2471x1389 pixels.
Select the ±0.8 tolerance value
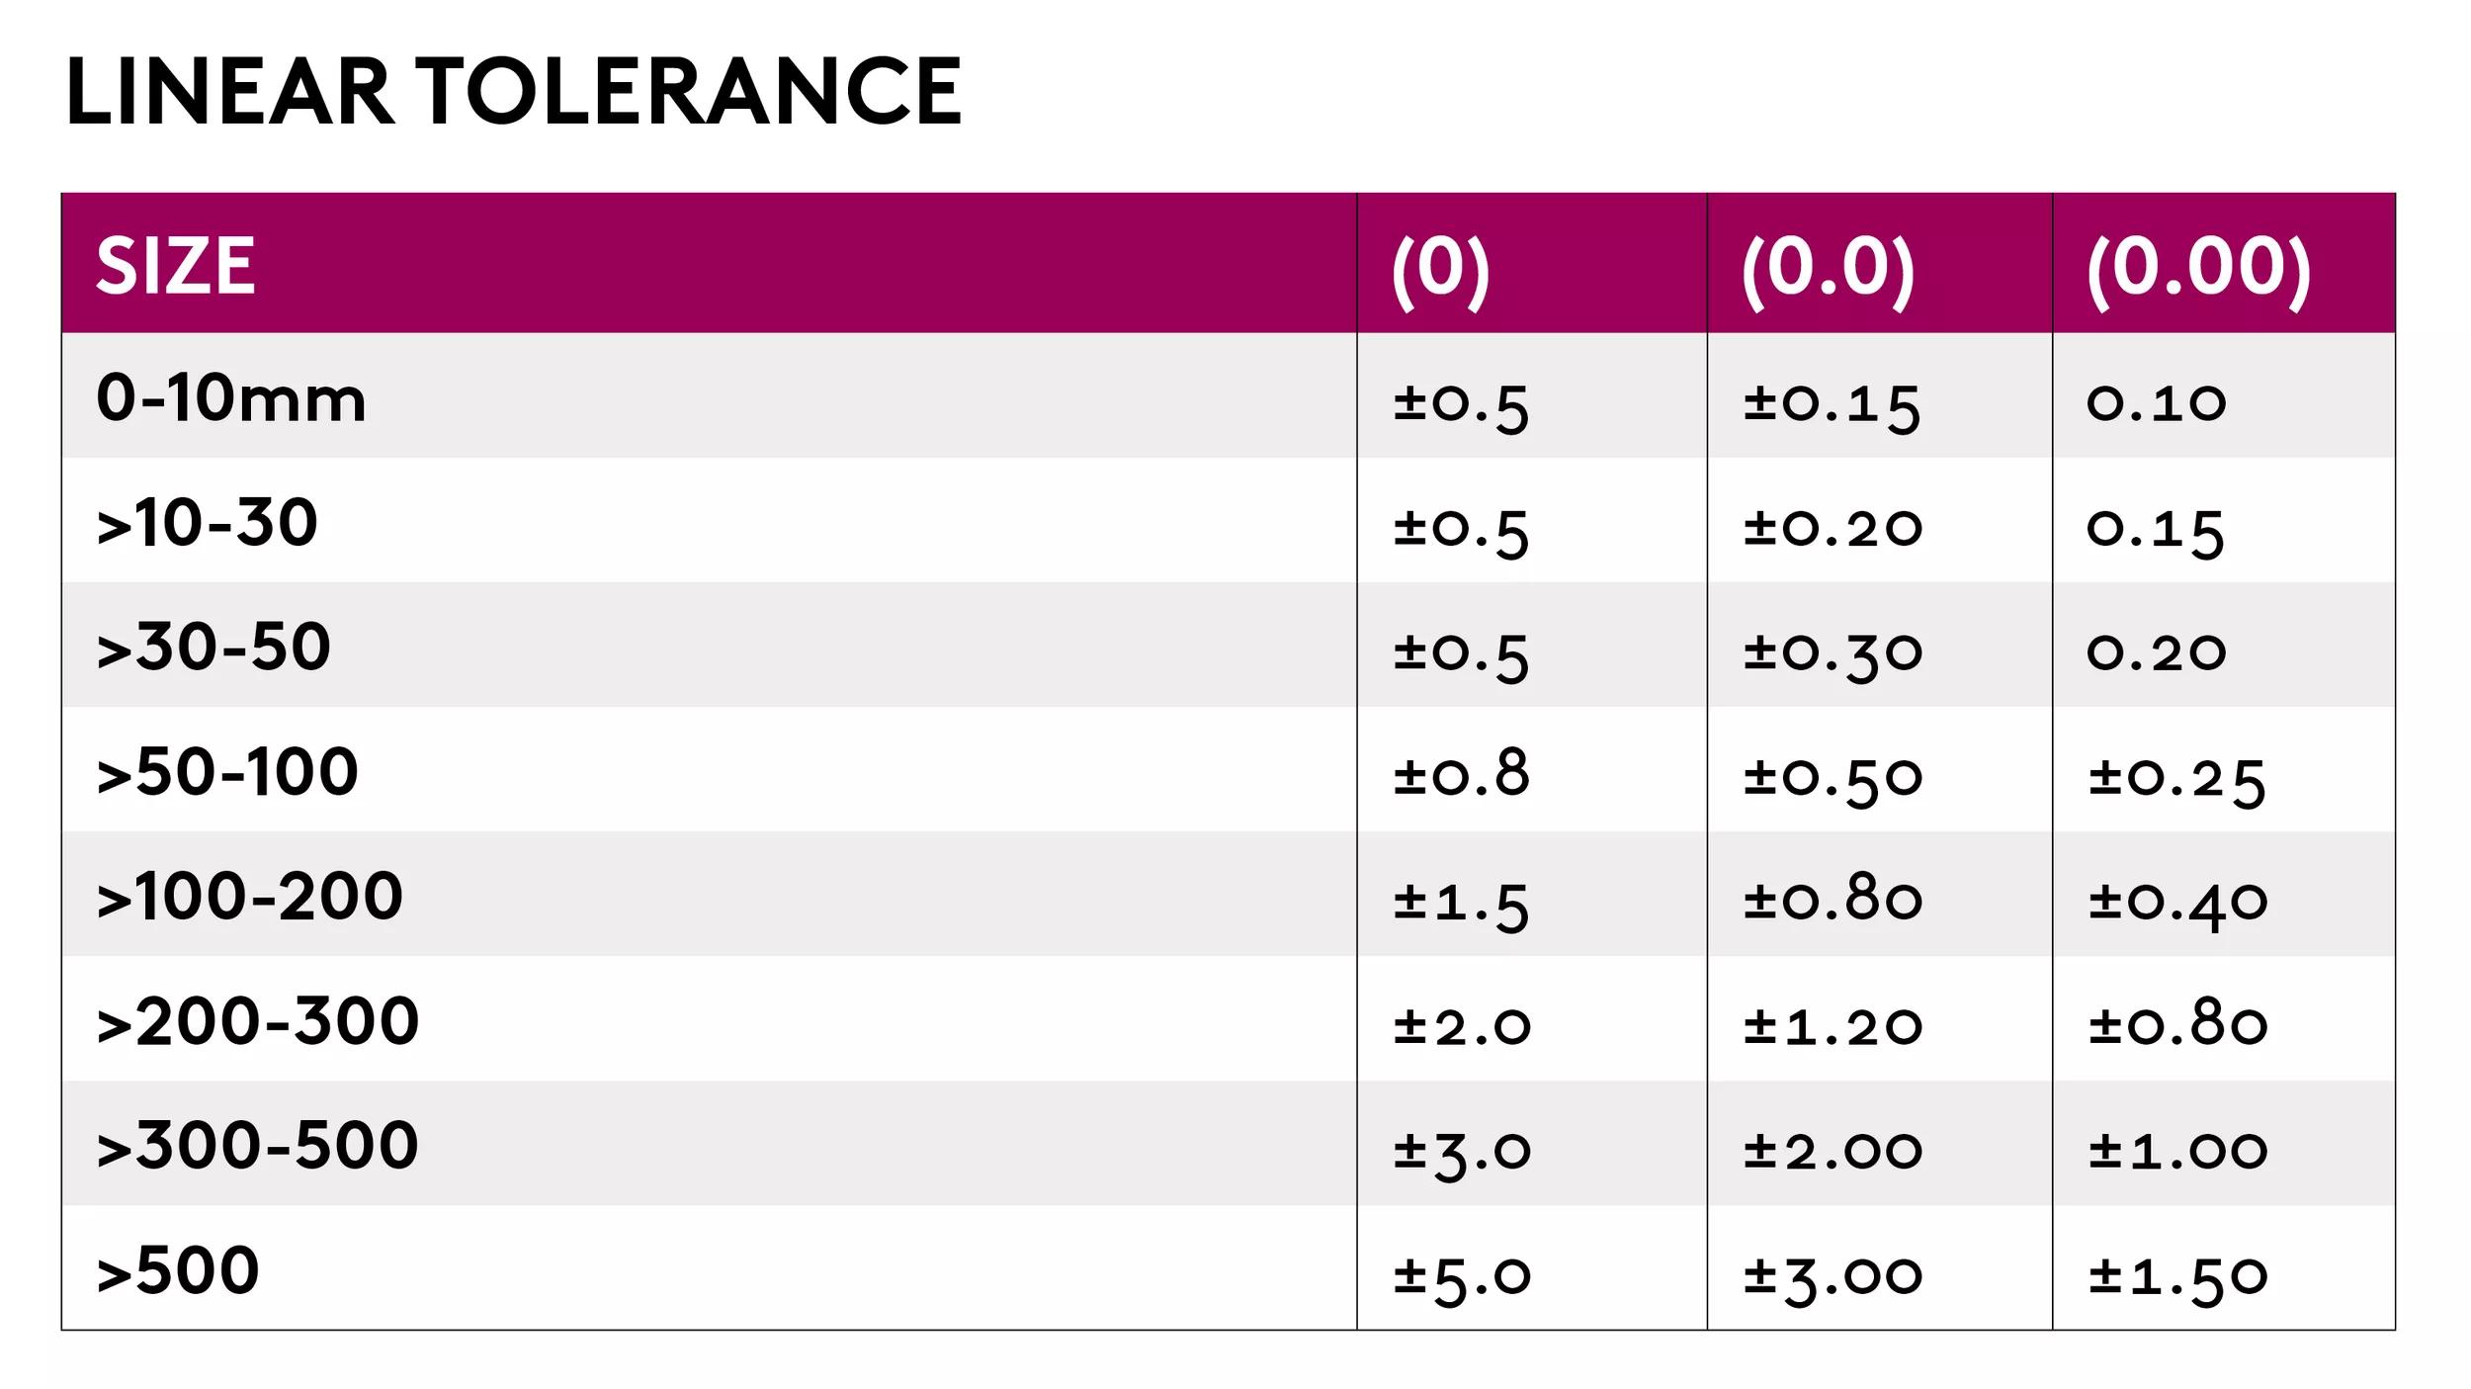tap(1462, 775)
